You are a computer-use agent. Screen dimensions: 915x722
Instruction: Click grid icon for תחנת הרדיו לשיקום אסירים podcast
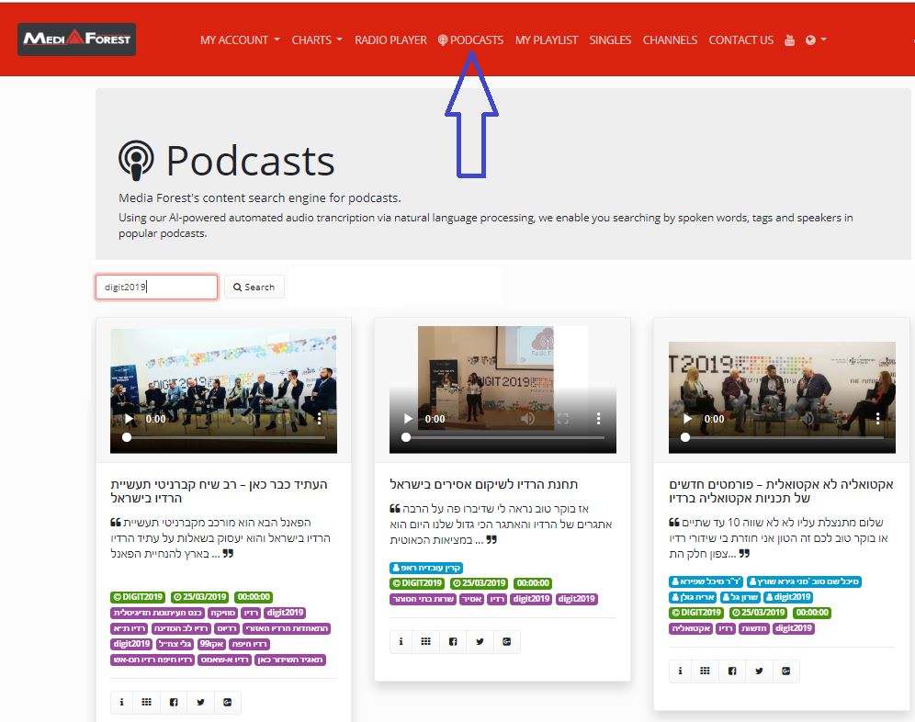tap(426, 641)
